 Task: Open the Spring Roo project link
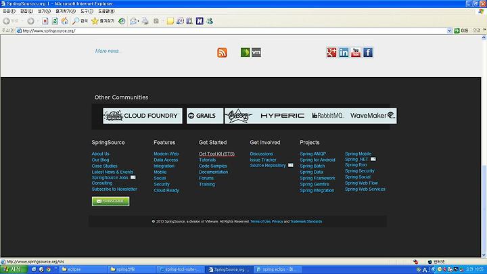coord(356,164)
